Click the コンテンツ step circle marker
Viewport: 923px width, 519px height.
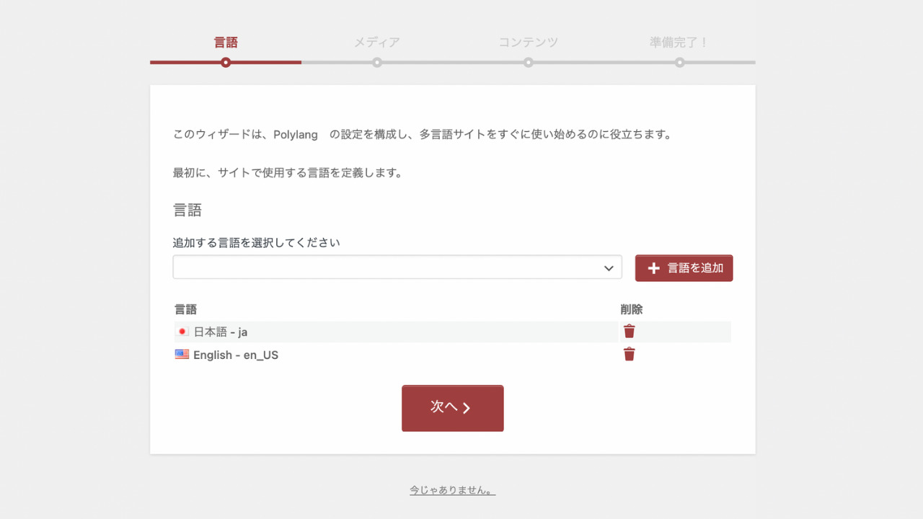[529, 63]
